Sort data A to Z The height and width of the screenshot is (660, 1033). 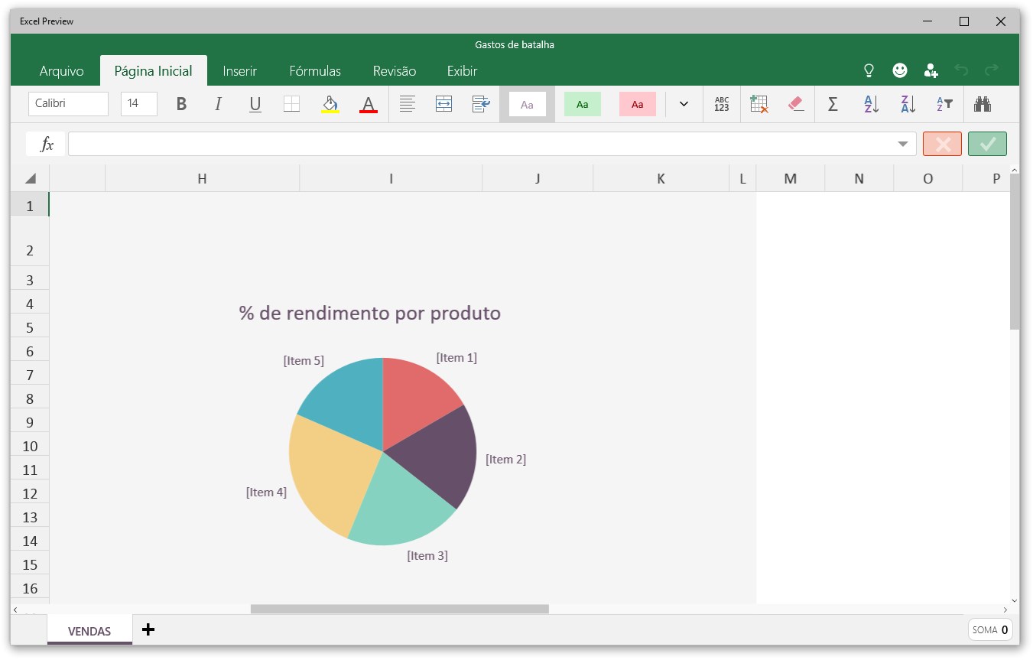coord(870,103)
